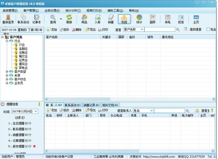
Task: Expand the 业务员 tree node
Action: [x=7, y=83]
